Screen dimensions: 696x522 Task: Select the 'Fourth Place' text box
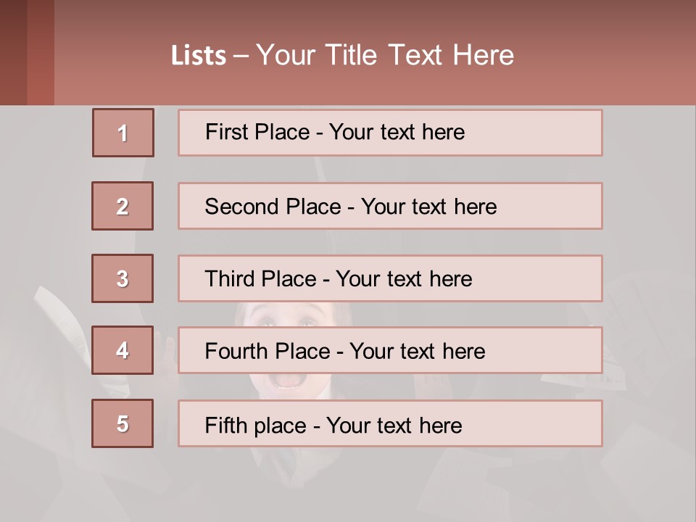(x=390, y=350)
